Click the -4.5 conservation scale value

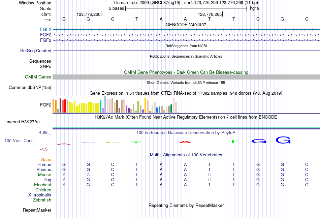44,149
